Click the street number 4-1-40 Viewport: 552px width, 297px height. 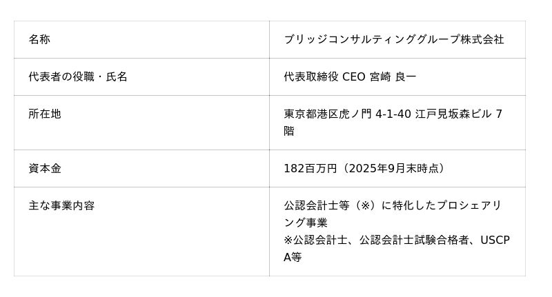[393, 114]
